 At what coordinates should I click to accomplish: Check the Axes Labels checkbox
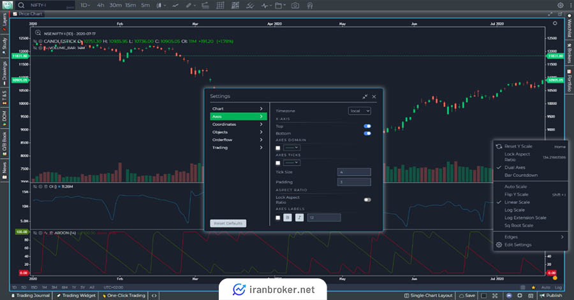pyautogui.click(x=278, y=218)
